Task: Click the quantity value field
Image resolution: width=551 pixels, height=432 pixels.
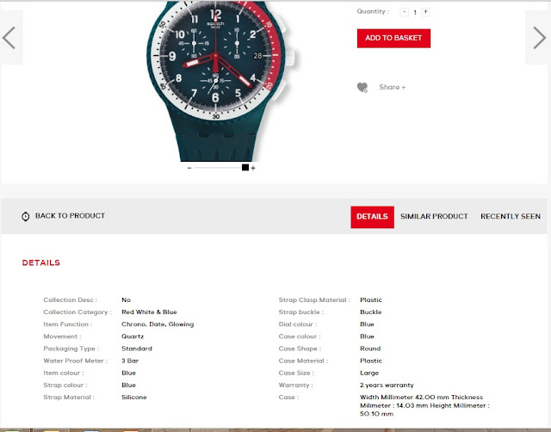Action: [x=415, y=12]
